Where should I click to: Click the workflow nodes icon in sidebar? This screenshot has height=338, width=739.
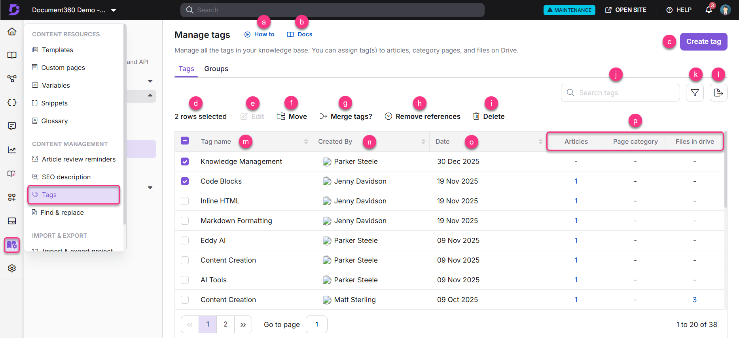12,79
